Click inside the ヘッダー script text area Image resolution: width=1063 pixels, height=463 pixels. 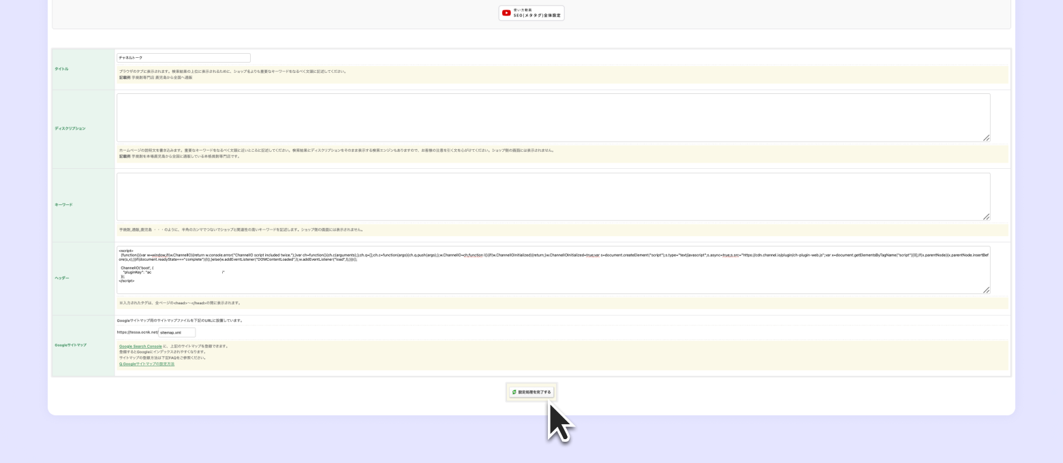[553, 270]
